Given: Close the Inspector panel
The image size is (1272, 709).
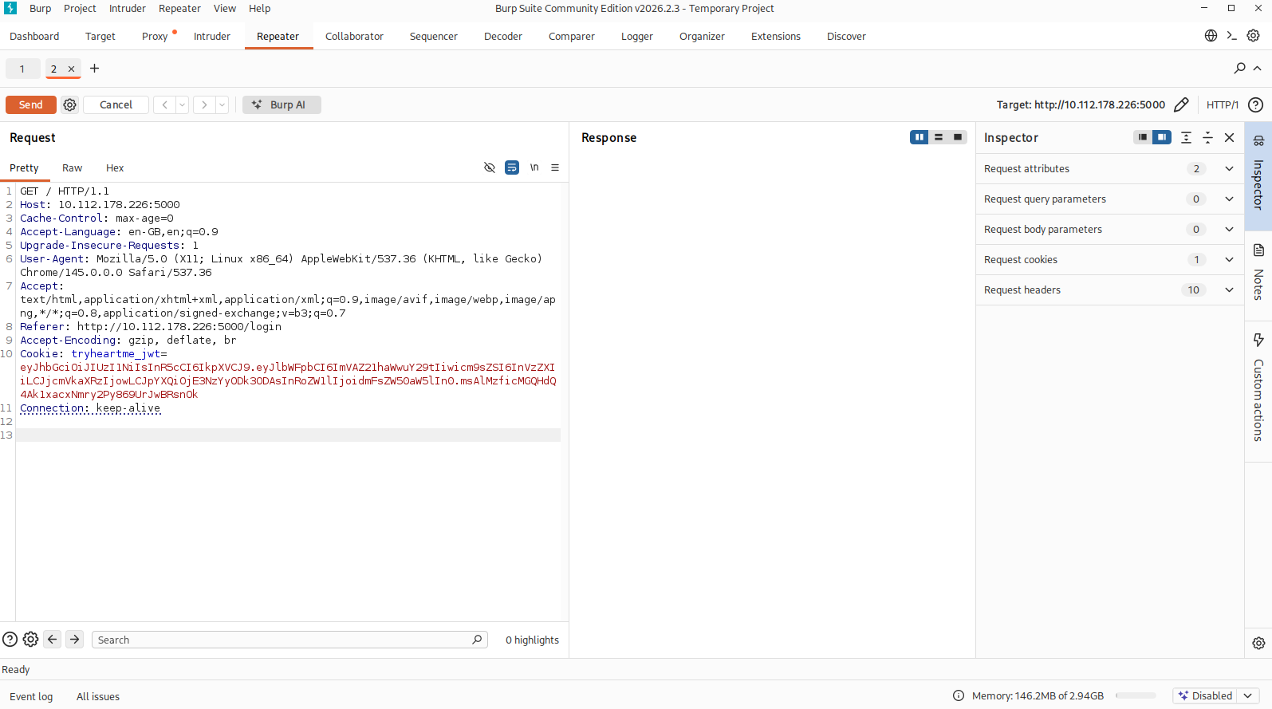Looking at the screenshot, I should tap(1229, 137).
